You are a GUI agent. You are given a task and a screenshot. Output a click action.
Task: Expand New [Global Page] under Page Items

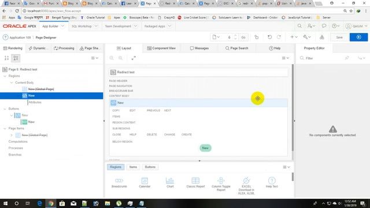point(12,135)
